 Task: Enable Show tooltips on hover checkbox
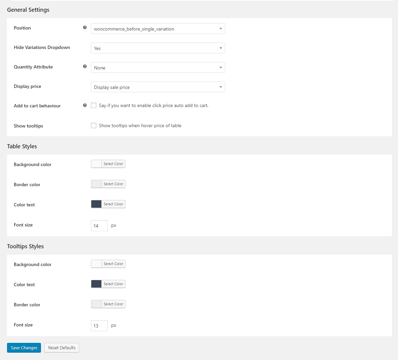(x=94, y=125)
